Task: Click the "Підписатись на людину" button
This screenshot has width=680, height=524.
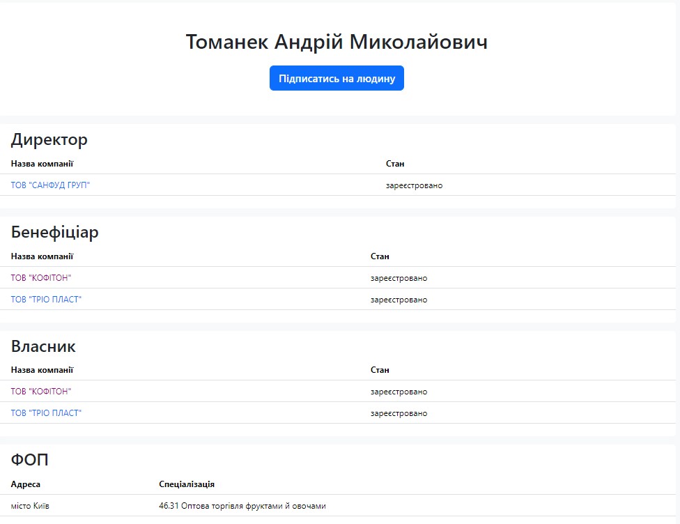Action: click(337, 79)
